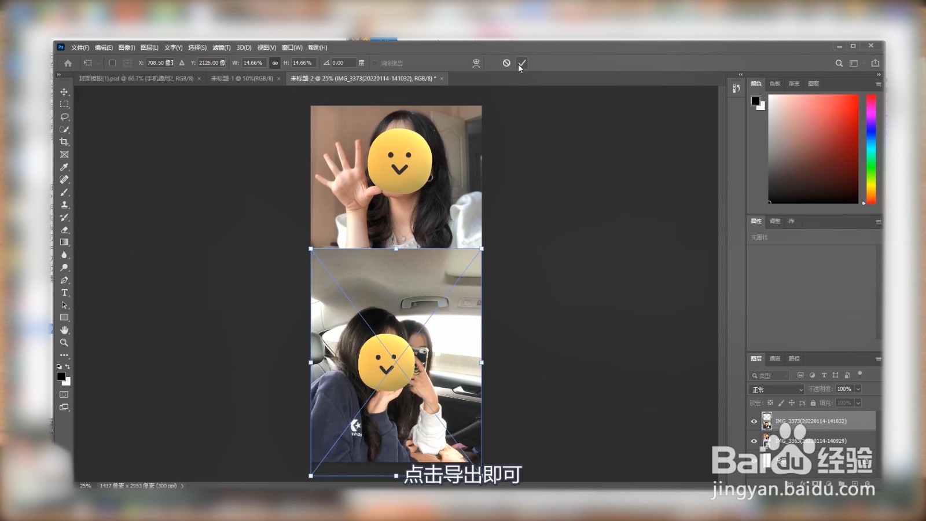Select the Crop tool
The image size is (926, 521).
[65, 142]
